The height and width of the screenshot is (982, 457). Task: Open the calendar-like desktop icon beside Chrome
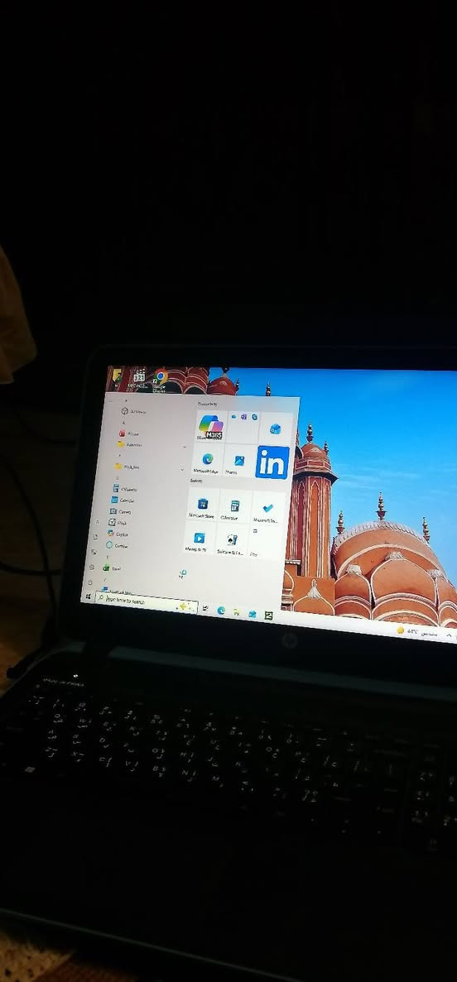coord(139,378)
